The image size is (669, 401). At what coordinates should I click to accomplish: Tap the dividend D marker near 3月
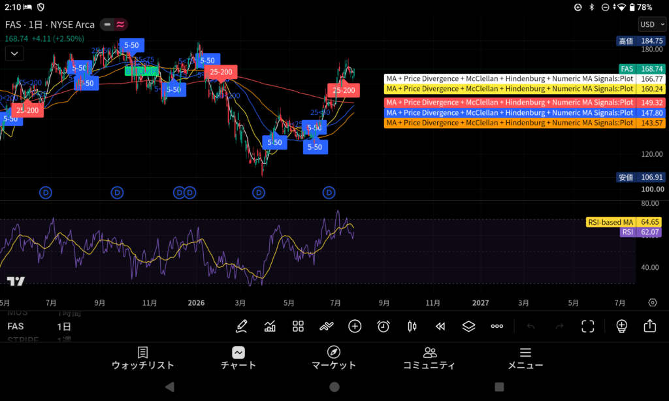[259, 193]
